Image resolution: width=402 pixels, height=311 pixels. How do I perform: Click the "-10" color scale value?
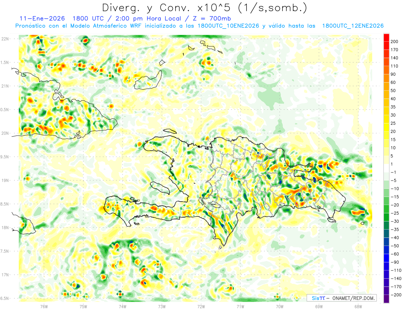coord(394,189)
